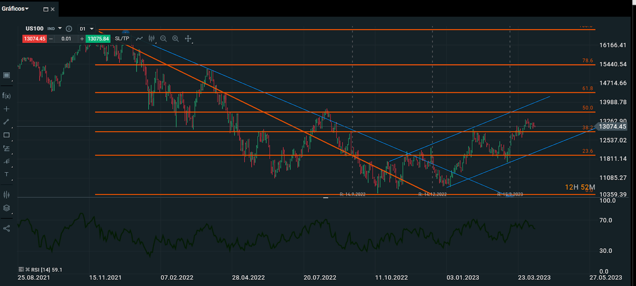636x286 pixels.
Task: Select the rectangle shape tool
Action: [6, 135]
